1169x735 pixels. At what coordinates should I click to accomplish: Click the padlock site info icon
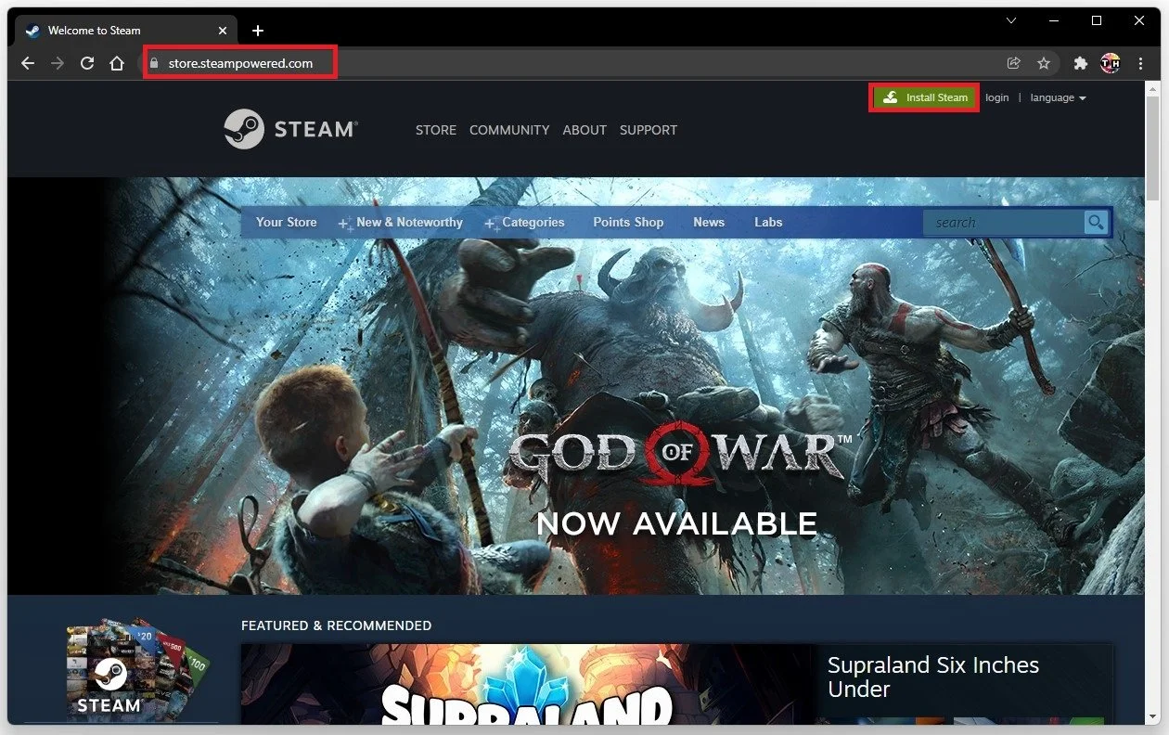pyautogui.click(x=155, y=63)
